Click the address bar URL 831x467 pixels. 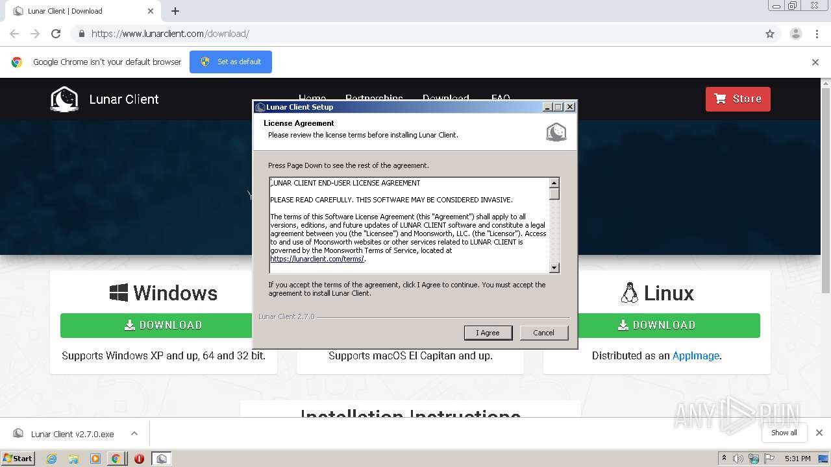pos(170,34)
